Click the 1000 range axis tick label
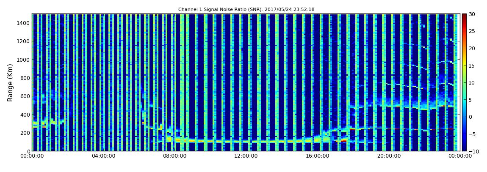This screenshot has height=172, width=487. pyautogui.click(x=24, y=60)
